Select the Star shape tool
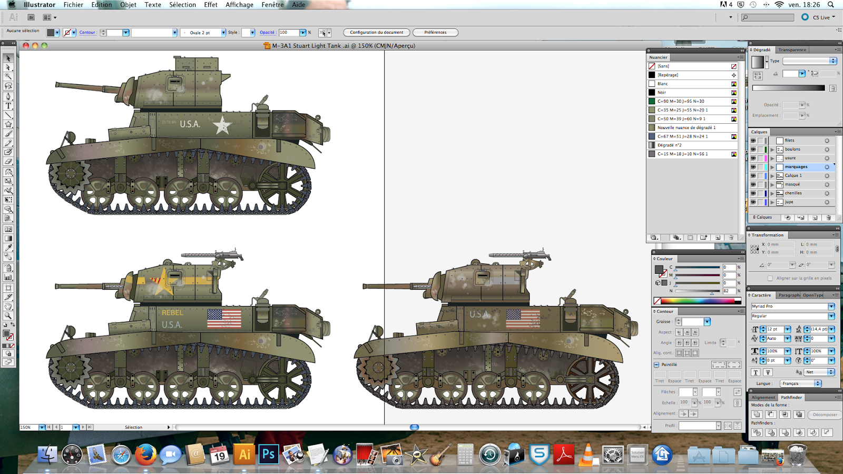The width and height of the screenshot is (843, 474). 8,124
